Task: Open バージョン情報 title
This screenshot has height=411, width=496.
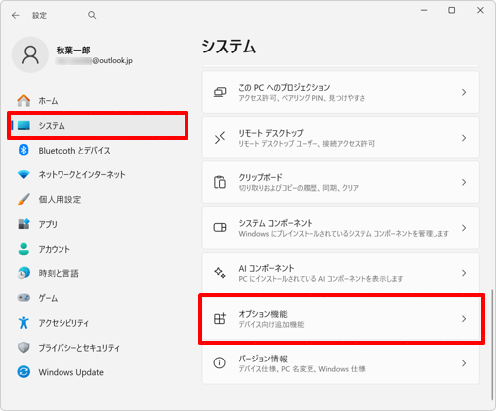Action: 263,359
